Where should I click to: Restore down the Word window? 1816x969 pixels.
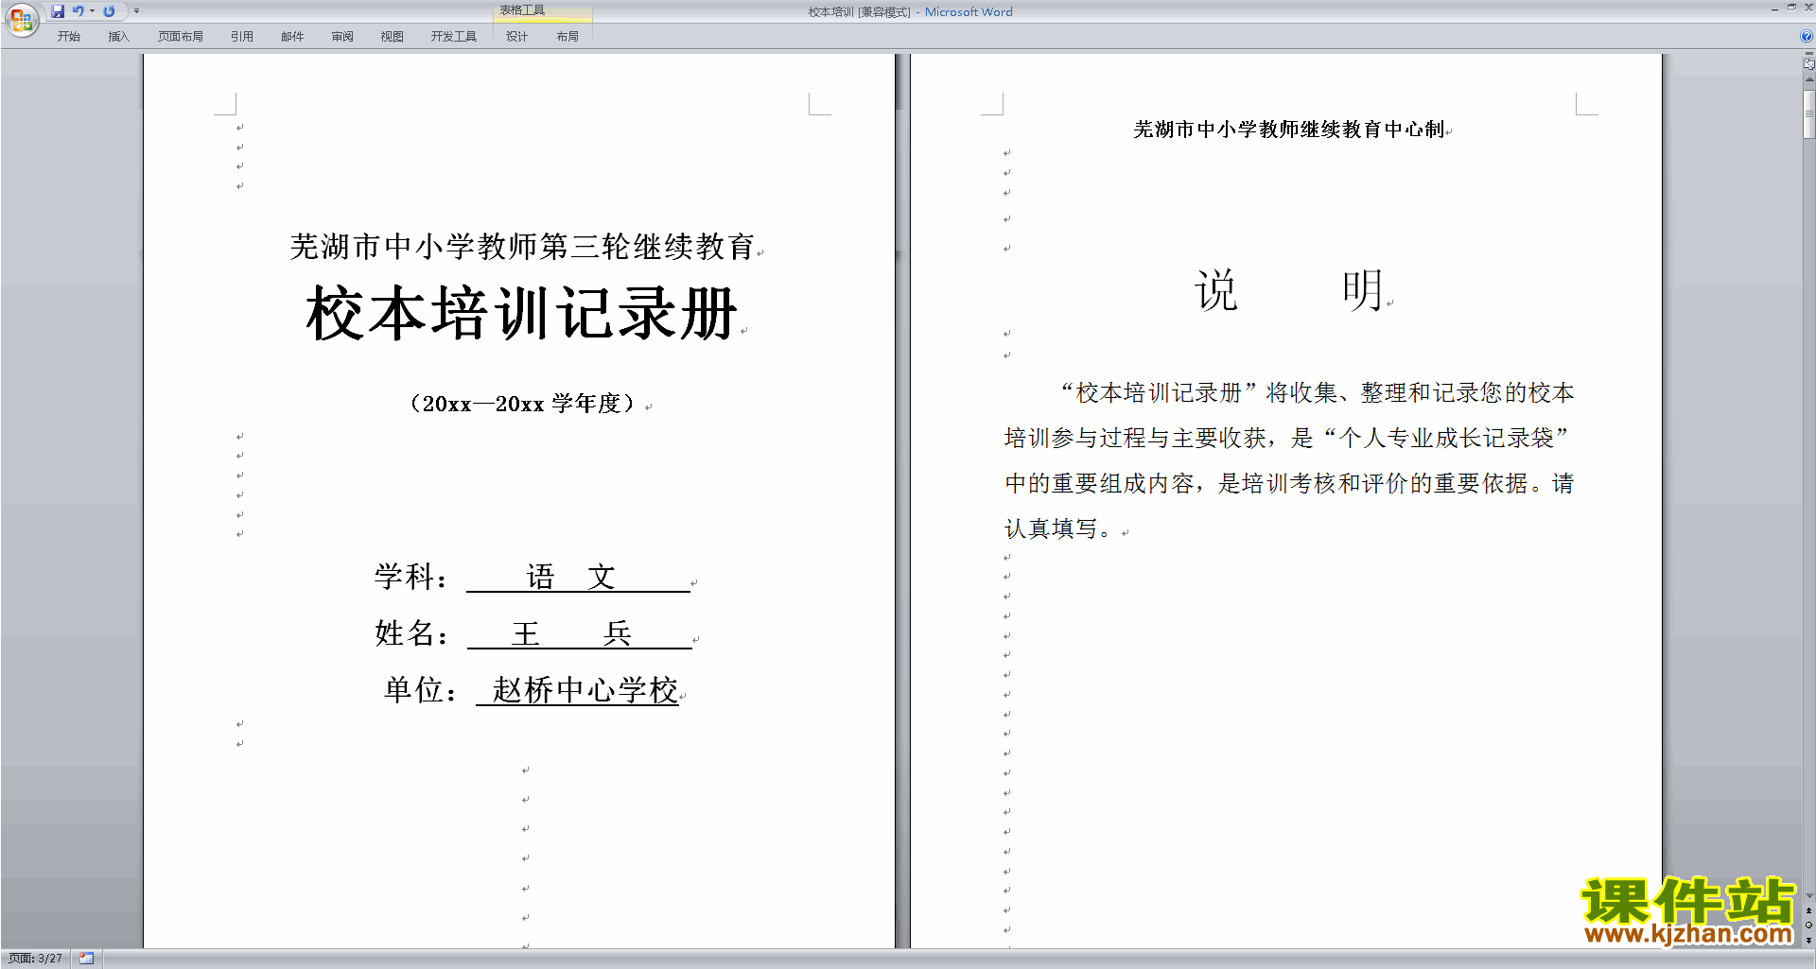click(1791, 8)
